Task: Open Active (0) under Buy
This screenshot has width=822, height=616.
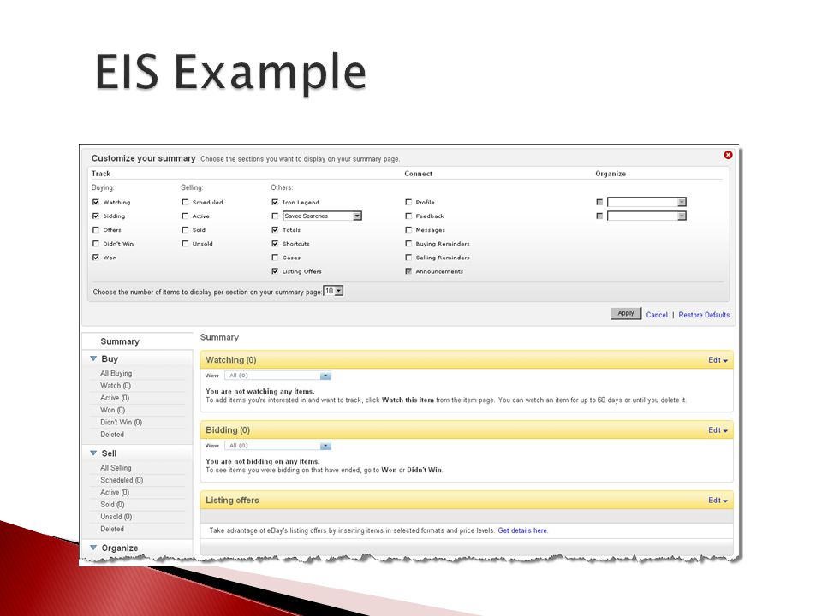Action: coord(115,398)
